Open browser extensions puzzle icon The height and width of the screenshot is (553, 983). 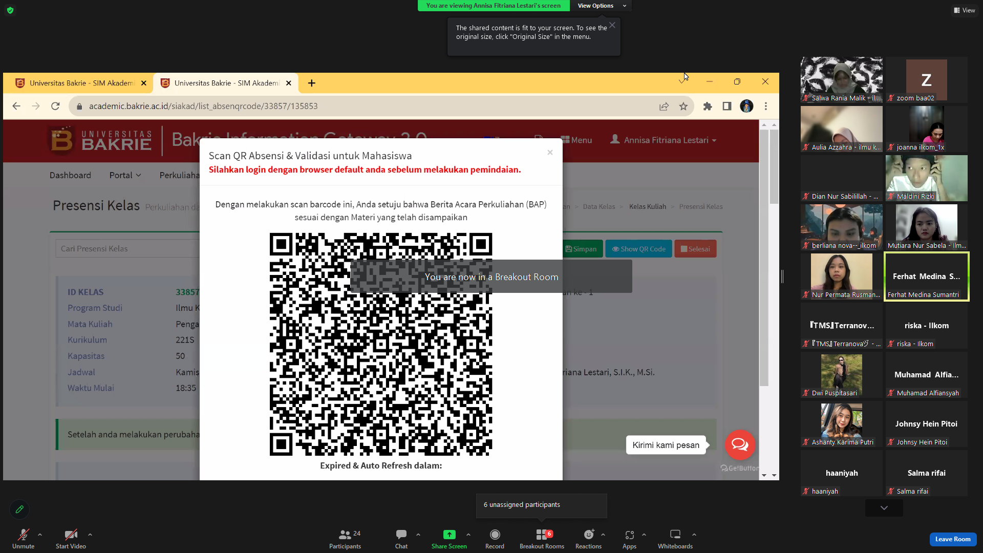(x=708, y=106)
